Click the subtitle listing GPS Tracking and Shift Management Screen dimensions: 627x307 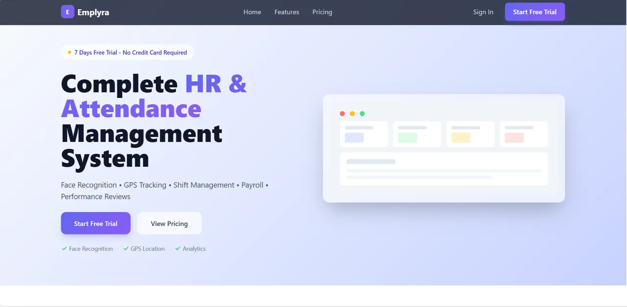click(165, 191)
